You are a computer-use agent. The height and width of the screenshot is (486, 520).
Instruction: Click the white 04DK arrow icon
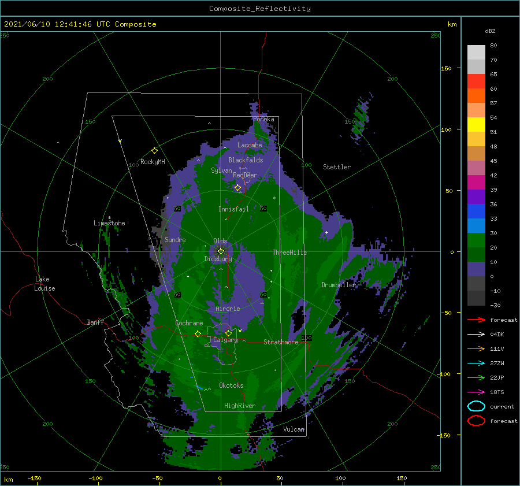tap(476, 334)
